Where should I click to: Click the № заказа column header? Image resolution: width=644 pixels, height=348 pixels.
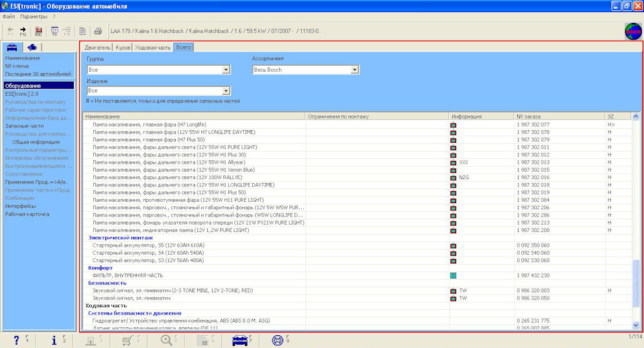coord(559,117)
